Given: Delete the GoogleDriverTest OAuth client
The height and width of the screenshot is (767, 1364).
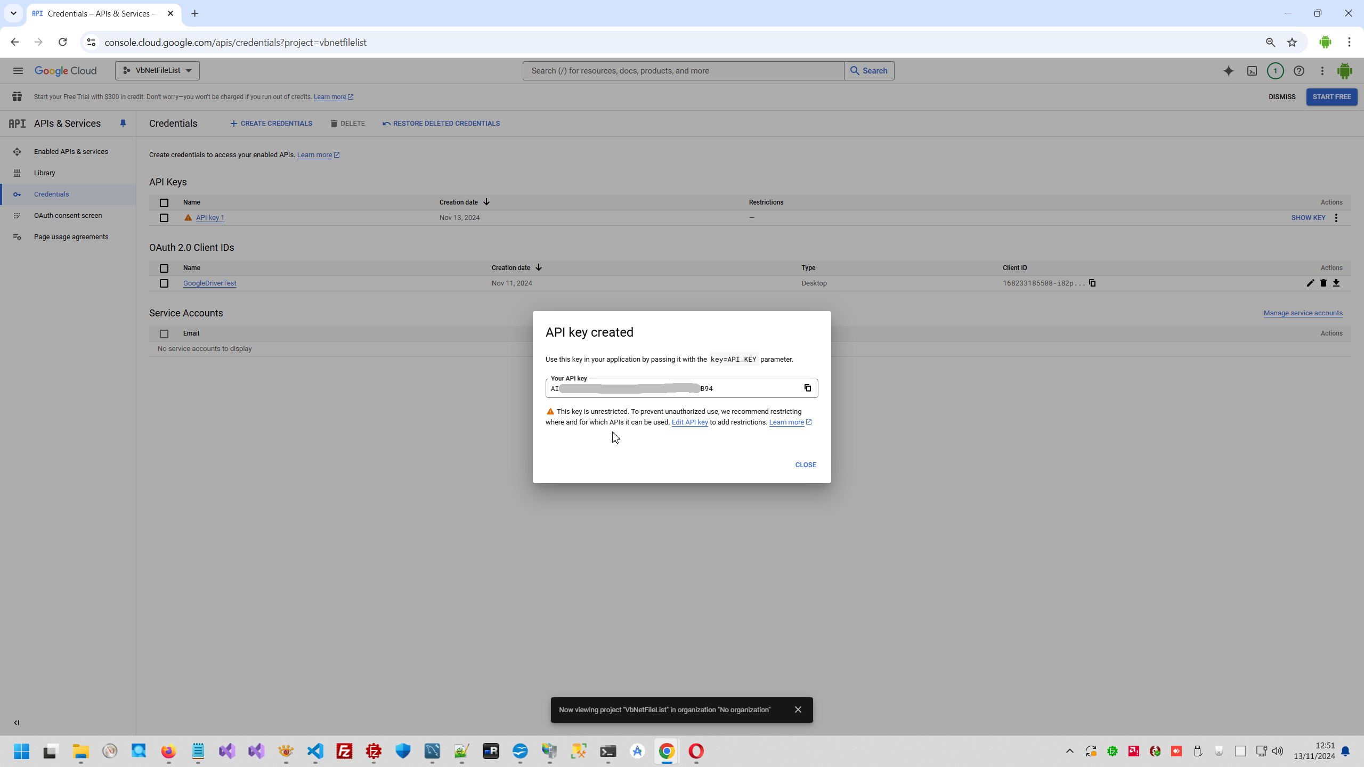Looking at the screenshot, I should (1323, 283).
